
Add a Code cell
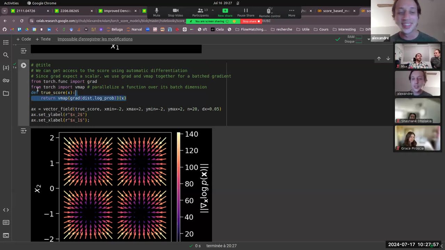[x=23, y=39]
